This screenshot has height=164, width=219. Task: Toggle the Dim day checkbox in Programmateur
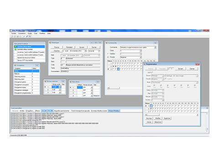pyautogui.click(x=195, y=86)
